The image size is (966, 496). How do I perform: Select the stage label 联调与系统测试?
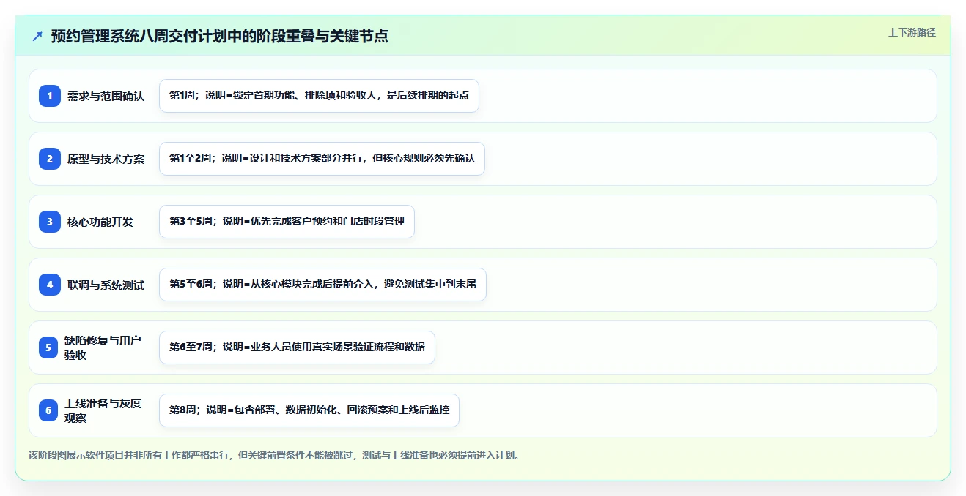(106, 285)
